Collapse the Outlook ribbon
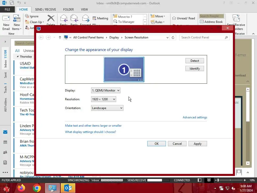This screenshot has width=257, height=193. [253, 34]
